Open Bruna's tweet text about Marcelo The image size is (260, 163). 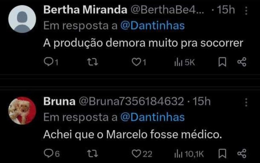click(x=132, y=135)
